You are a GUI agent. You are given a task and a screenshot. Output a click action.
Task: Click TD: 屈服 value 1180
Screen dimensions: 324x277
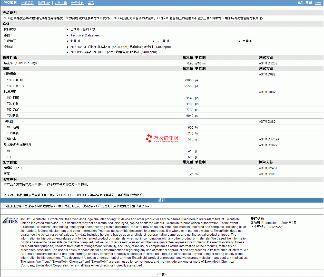(190, 104)
